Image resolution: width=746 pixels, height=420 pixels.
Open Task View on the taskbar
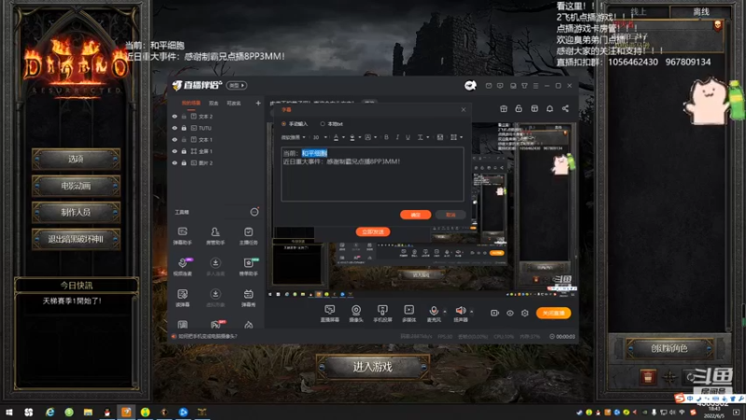point(29,412)
